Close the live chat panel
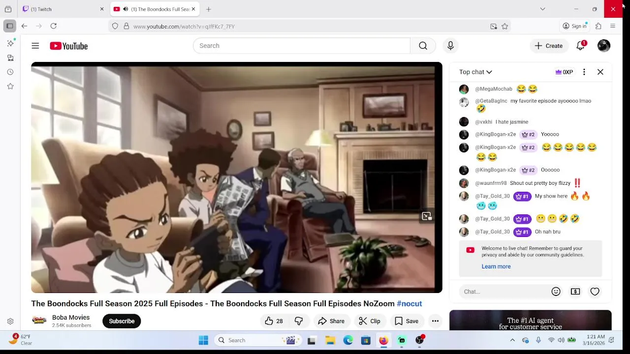This screenshot has width=630, height=354. (x=600, y=72)
